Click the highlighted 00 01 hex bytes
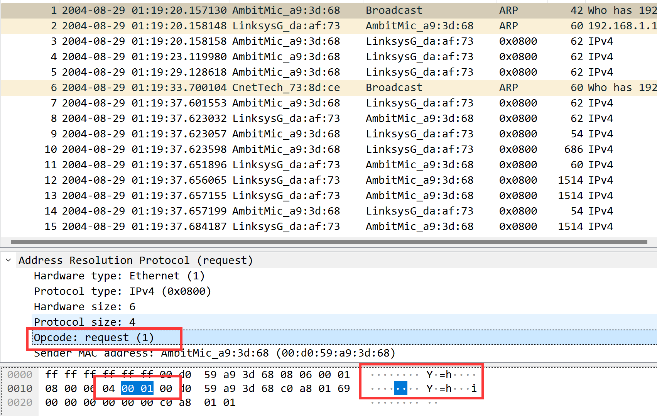Viewport: 657px width, 416px height. (x=137, y=389)
